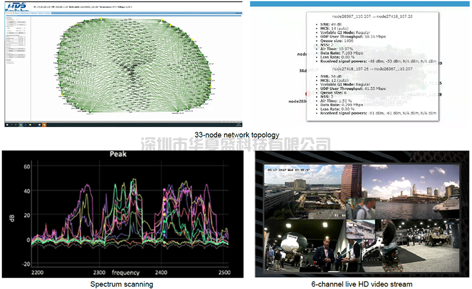Screen dimensions: 472x289
Task: Select the 'SNR: 36 dB' line
Action: coord(330,77)
